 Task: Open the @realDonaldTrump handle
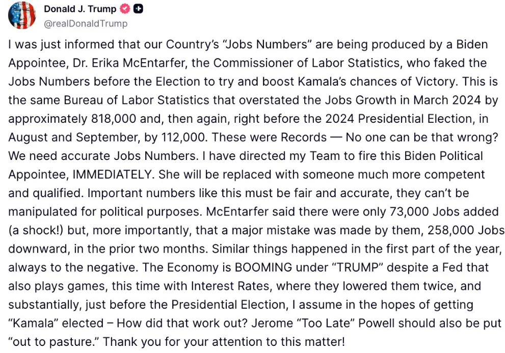click(x=85, y=23)
